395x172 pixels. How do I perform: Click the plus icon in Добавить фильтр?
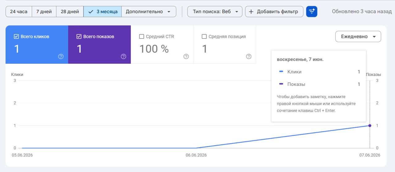pyautogui.click(x=251, y=12)
